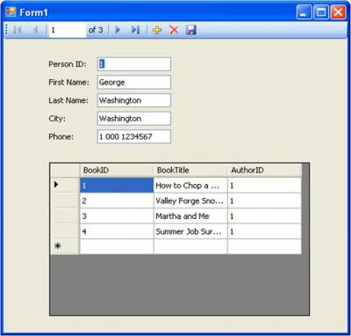This screenshot has height=336, width=351.
Task: Add a new record with plus icon
Action: click(157, 30)
